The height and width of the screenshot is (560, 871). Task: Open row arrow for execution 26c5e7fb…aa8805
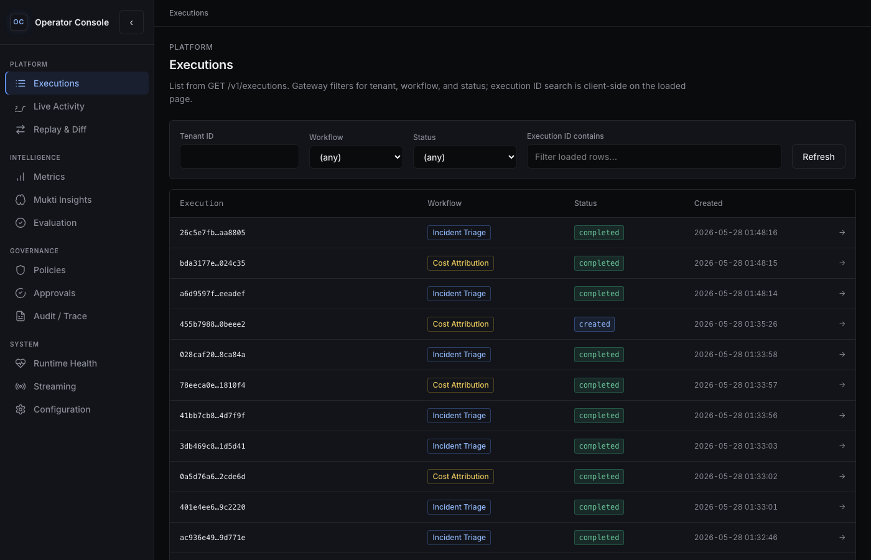pos(842,233)
